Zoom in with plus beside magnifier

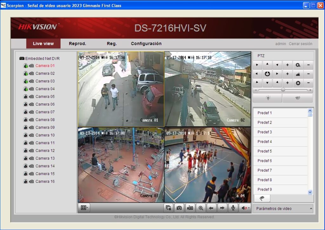tap(288, 65)
